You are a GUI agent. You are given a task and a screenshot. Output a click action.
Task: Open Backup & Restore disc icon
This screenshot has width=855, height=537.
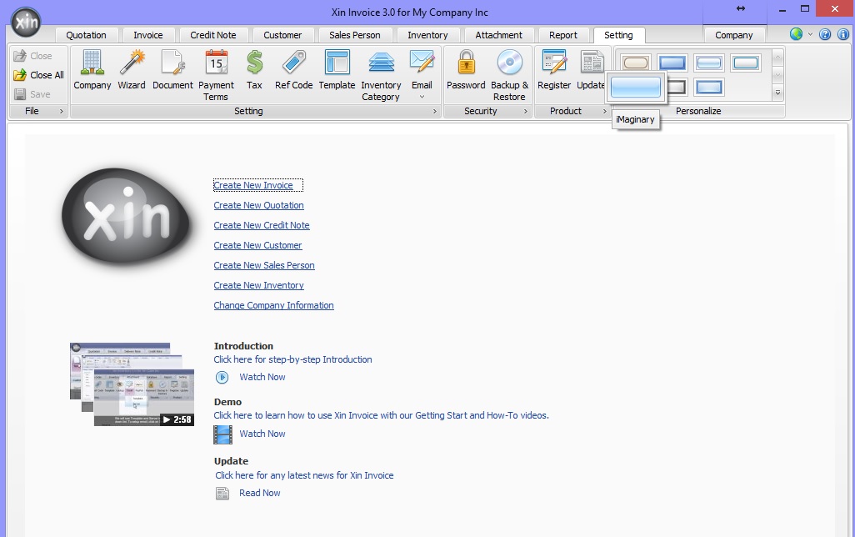click(509, 75)
